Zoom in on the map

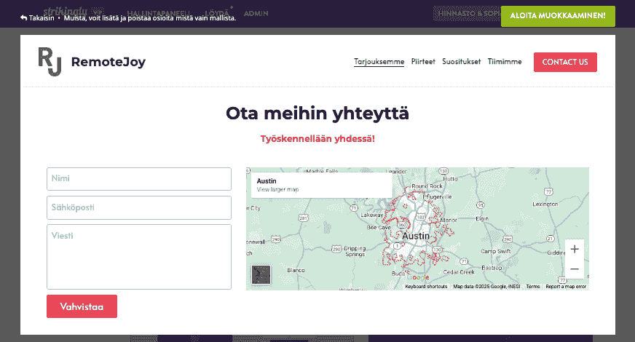575,249
